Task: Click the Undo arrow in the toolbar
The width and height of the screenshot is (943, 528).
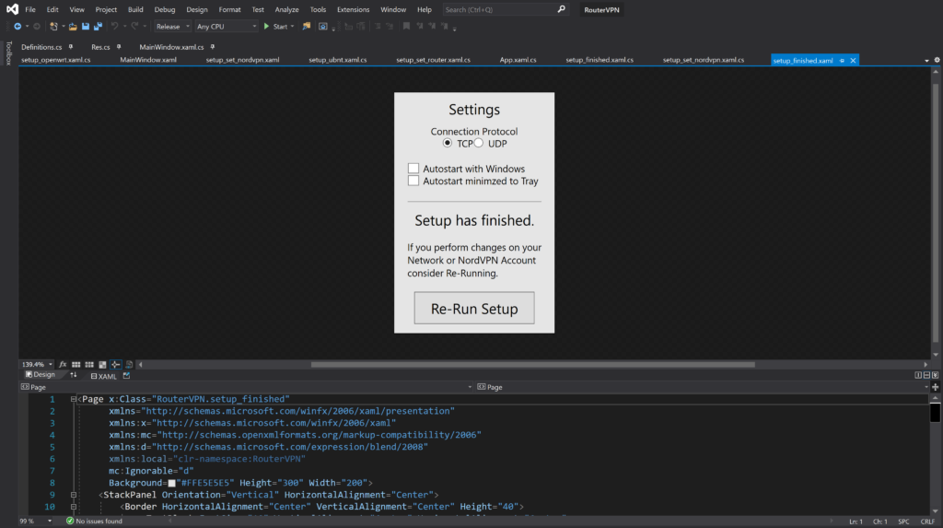Action: click(116, 27)
